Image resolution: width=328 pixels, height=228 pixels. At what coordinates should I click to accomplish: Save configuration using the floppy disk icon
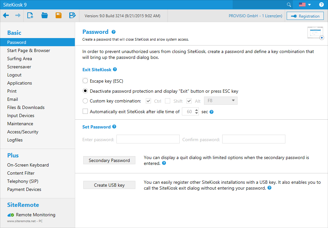pos(59,15)
